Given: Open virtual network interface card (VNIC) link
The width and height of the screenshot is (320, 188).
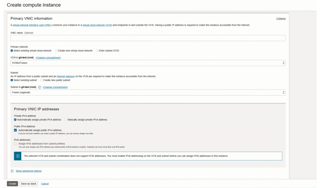Looking at the screenshot, I should [x=32, y=25].
